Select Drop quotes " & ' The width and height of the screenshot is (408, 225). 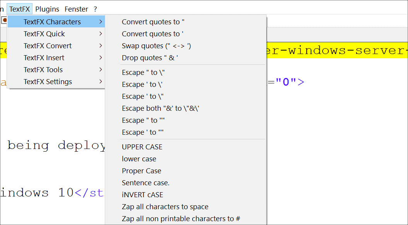point(149,58)
